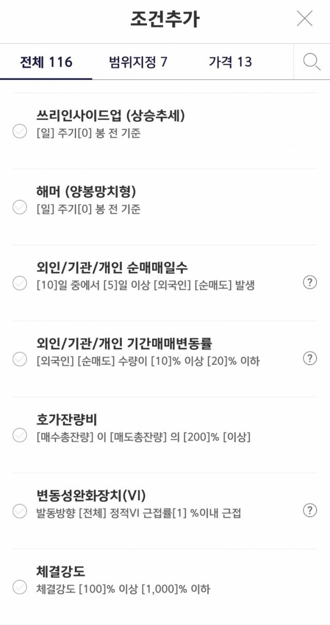
Task: Open the search icon beside the tabs
Action: click(x=311, y=62)
